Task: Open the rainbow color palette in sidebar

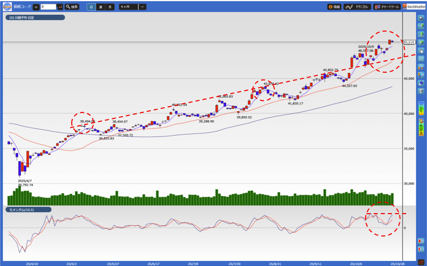Action: click(421, 127)
